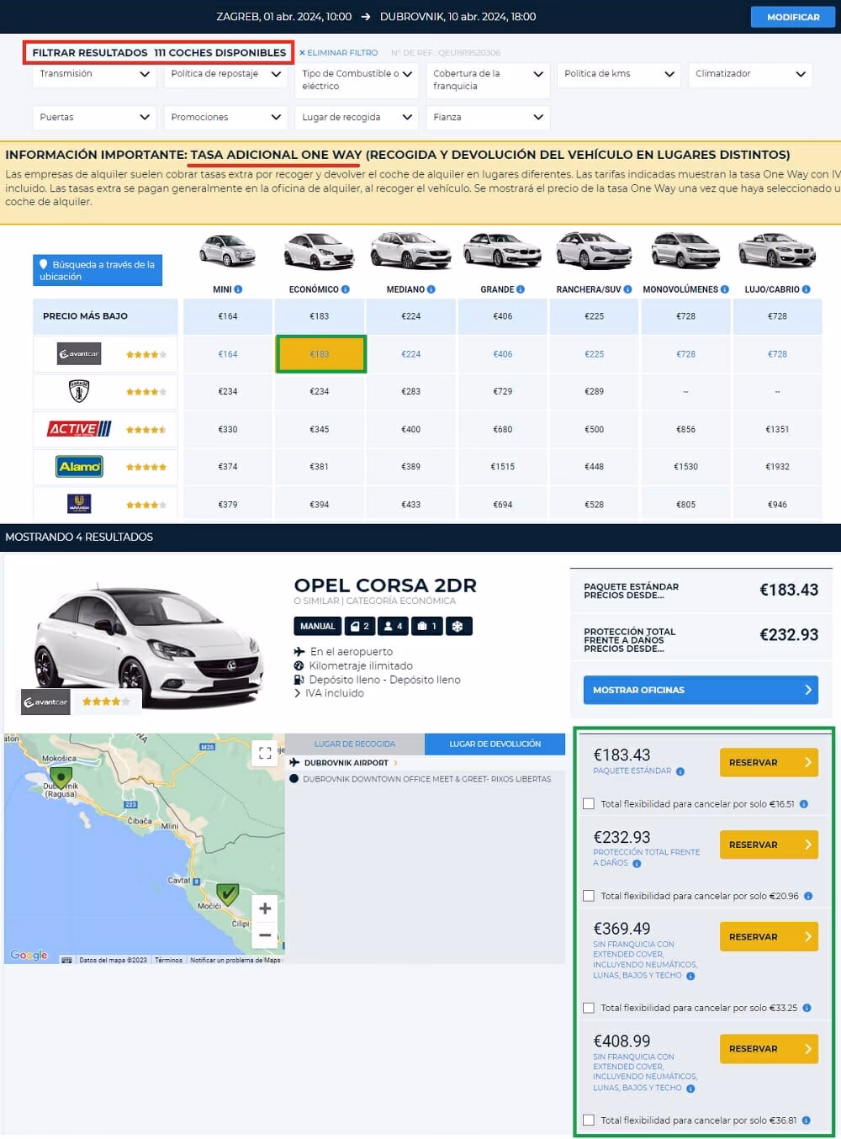
Task: Open the Lugar de recogida dropdown
Action: 356,117
